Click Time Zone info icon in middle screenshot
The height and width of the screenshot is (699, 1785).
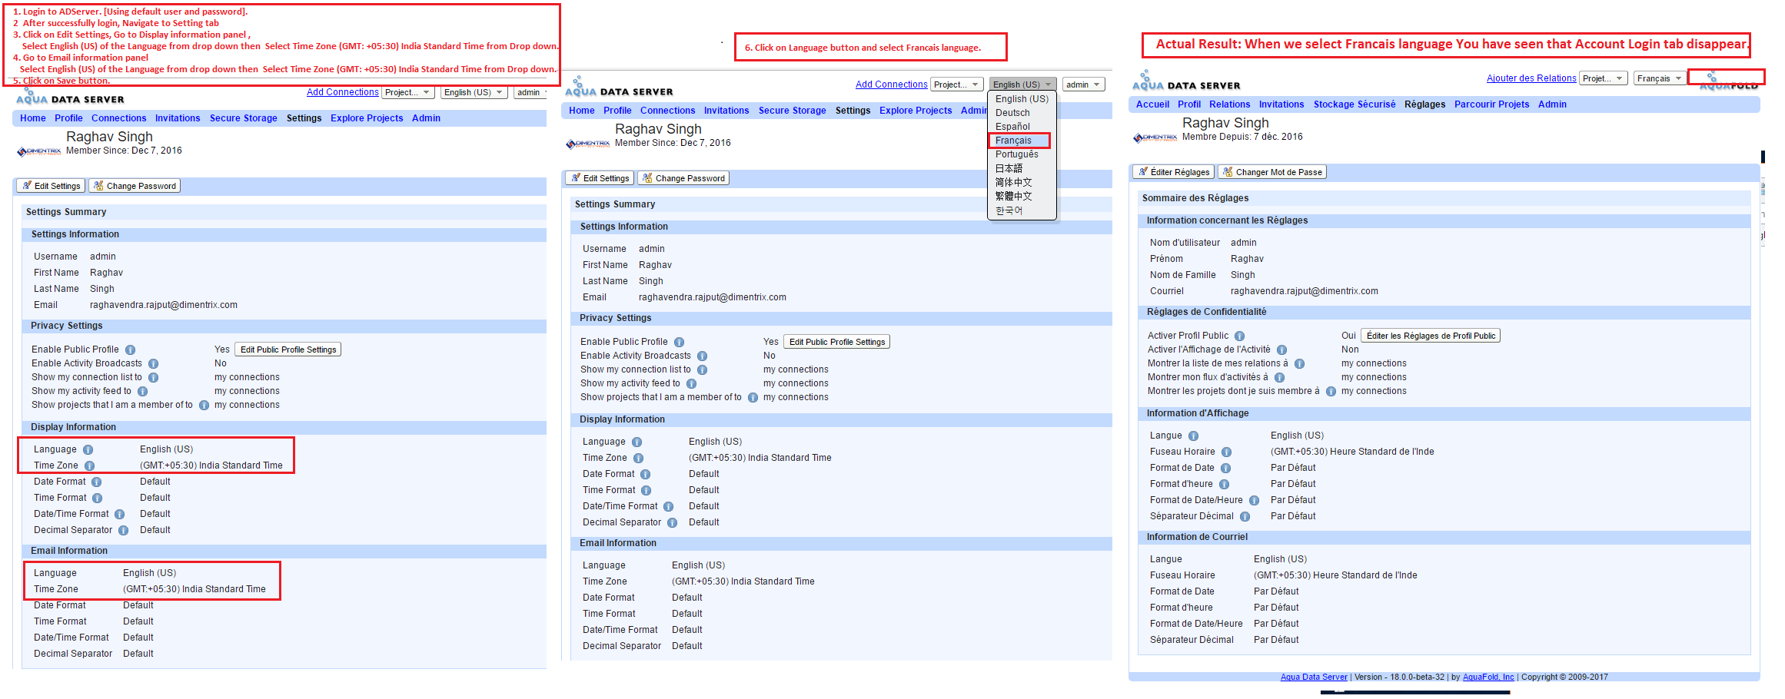tap(639, 459)
